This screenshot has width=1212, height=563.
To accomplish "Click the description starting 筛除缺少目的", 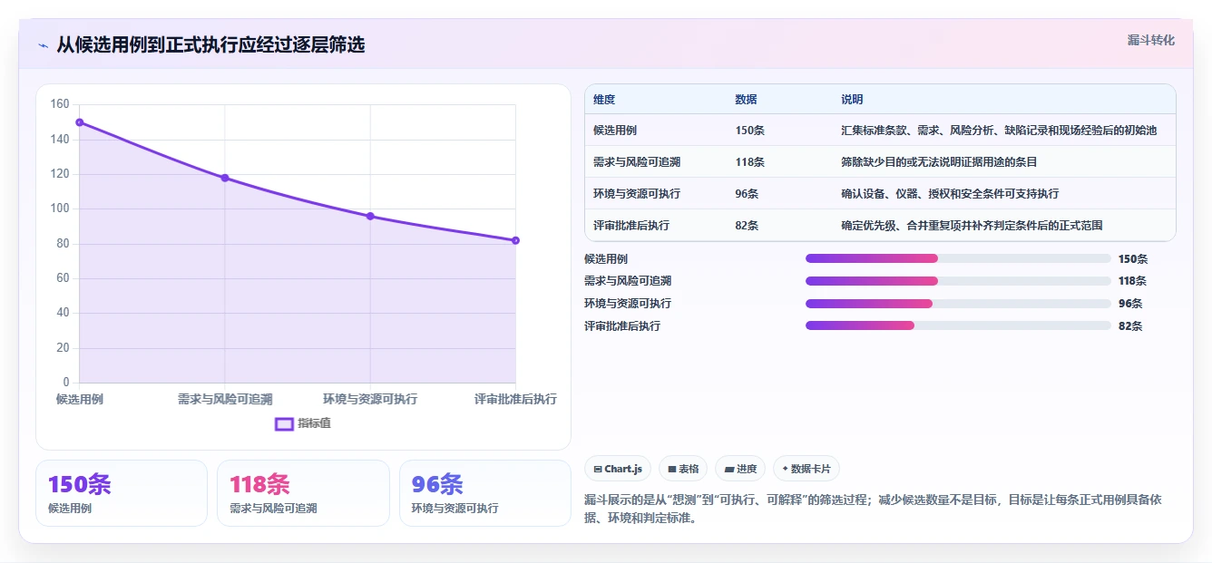I will click(x=939, y=162).
